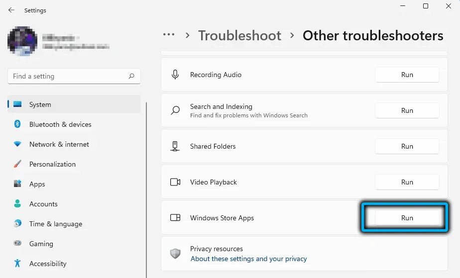Click the search magnifier icon
Viewport: 460px width, 278px height.
(131, 76)
